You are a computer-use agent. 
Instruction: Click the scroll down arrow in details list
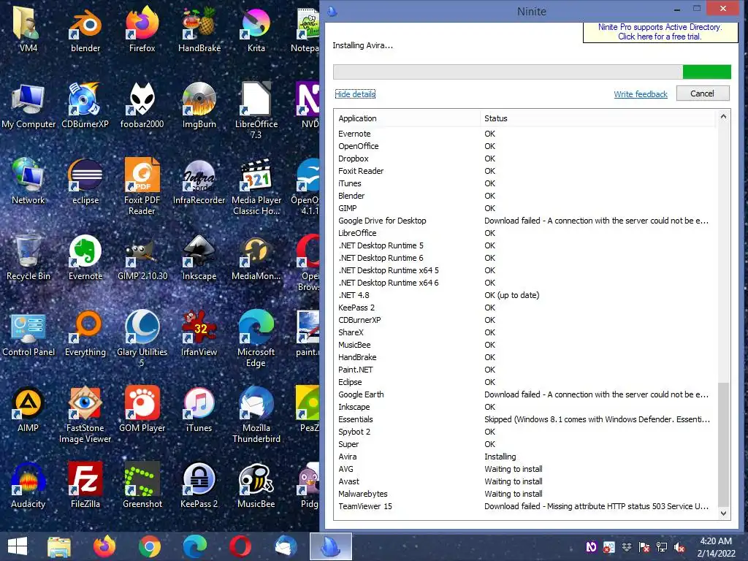pos(723,514)
